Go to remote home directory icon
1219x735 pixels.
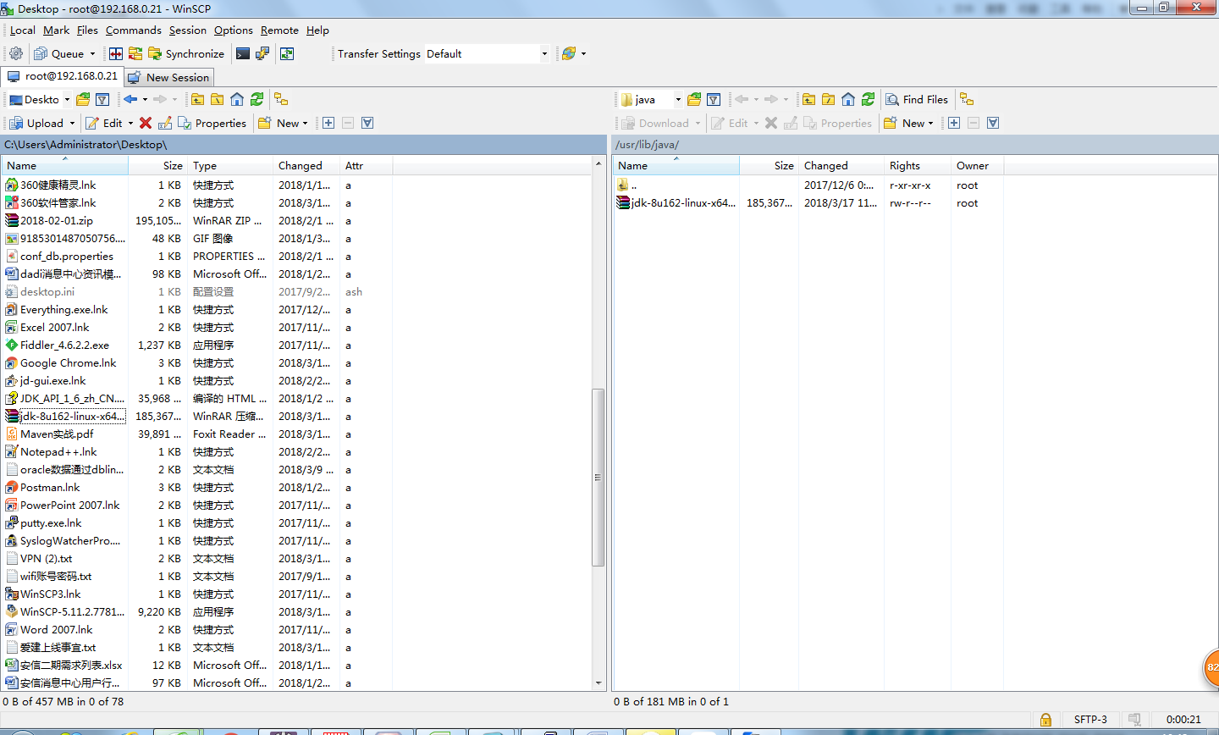pyautogui.click(x=848, y=99)
